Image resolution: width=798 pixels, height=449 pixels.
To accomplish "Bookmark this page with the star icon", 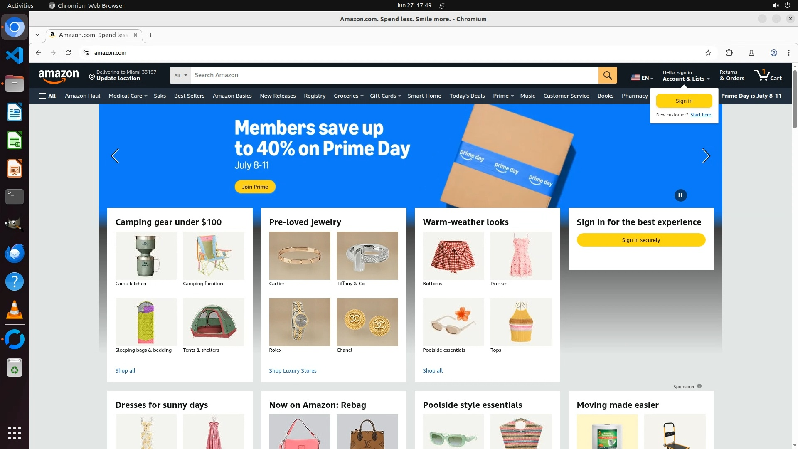I will 708,53.
